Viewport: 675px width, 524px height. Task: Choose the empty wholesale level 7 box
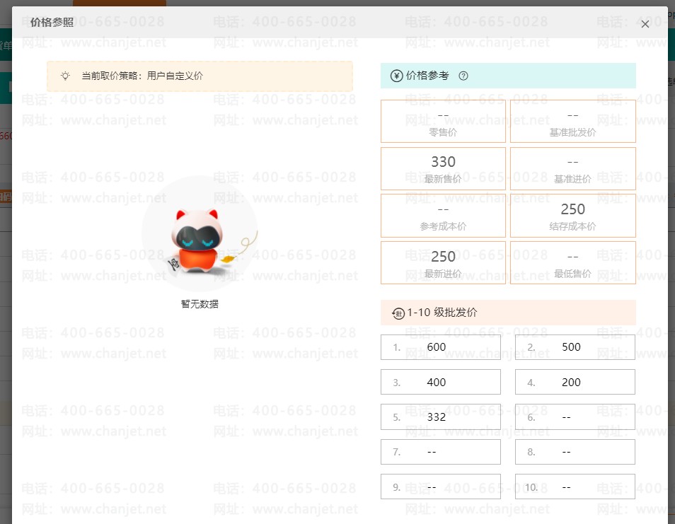pyautogui.click(x=440, y=452)
